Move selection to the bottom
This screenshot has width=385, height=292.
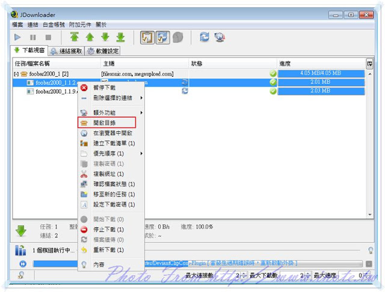pyautogui.click(x=120, y=37)
